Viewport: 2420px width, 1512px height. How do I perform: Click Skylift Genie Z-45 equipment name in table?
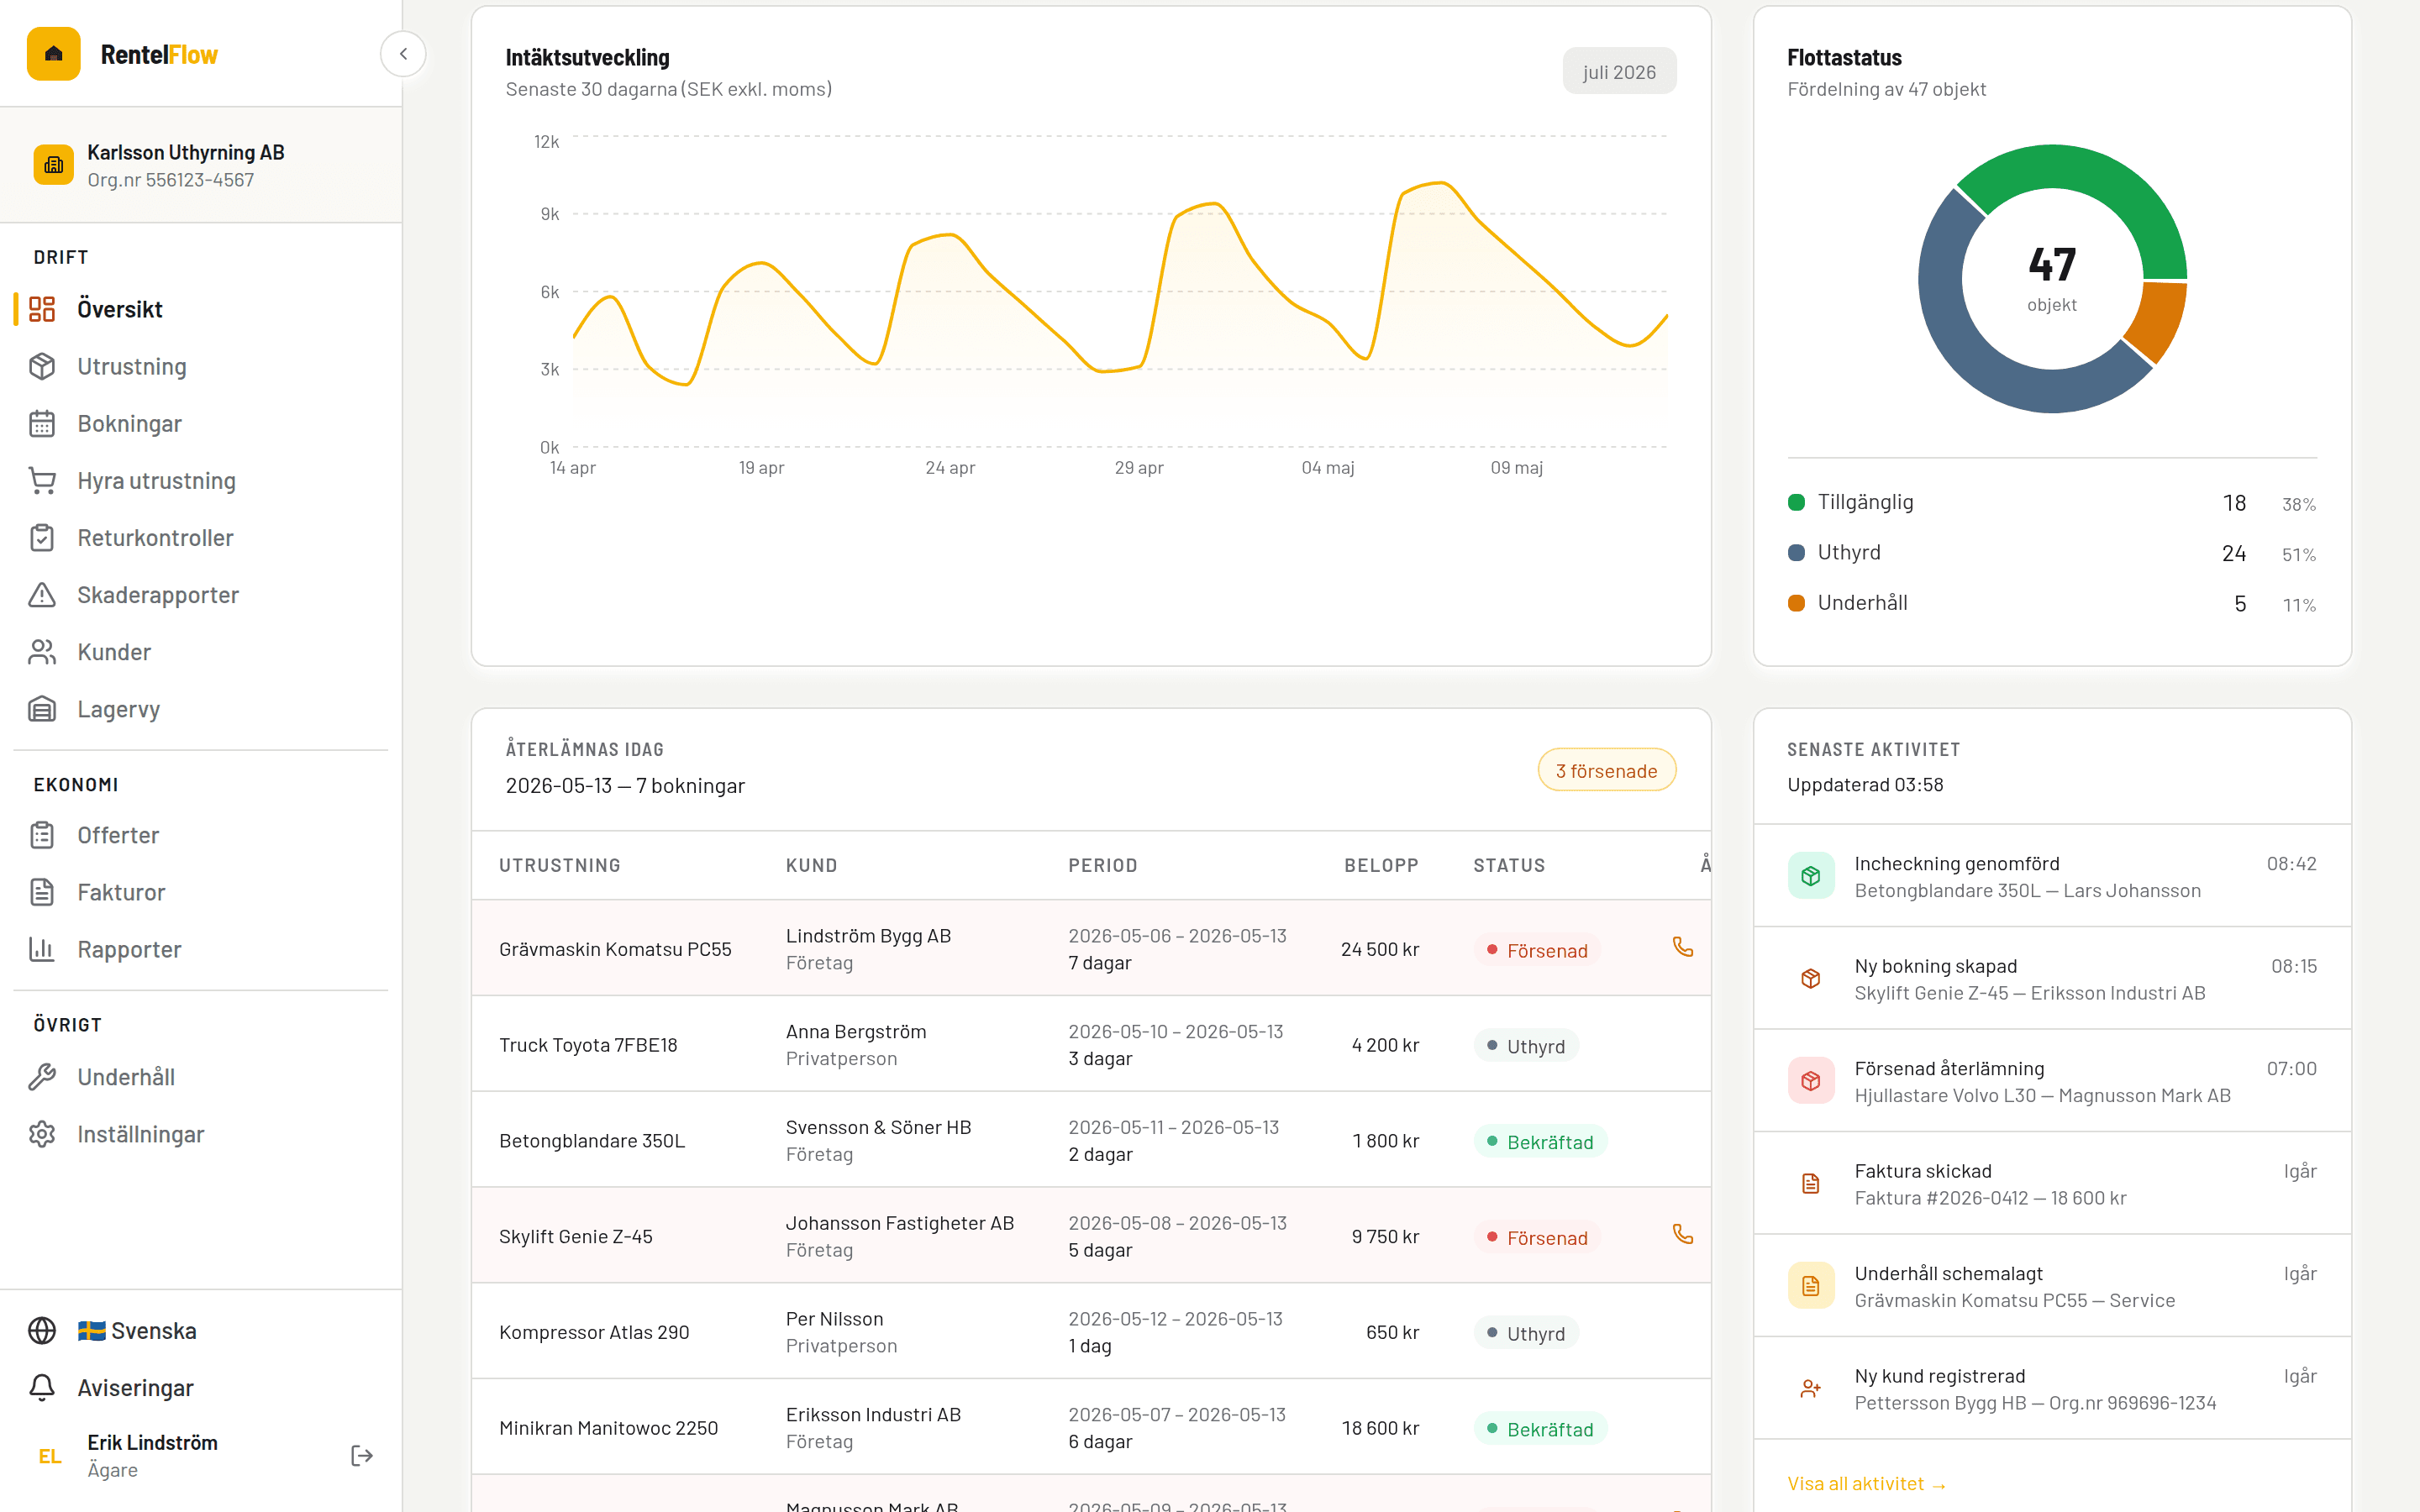click(x=575, y=1236)
